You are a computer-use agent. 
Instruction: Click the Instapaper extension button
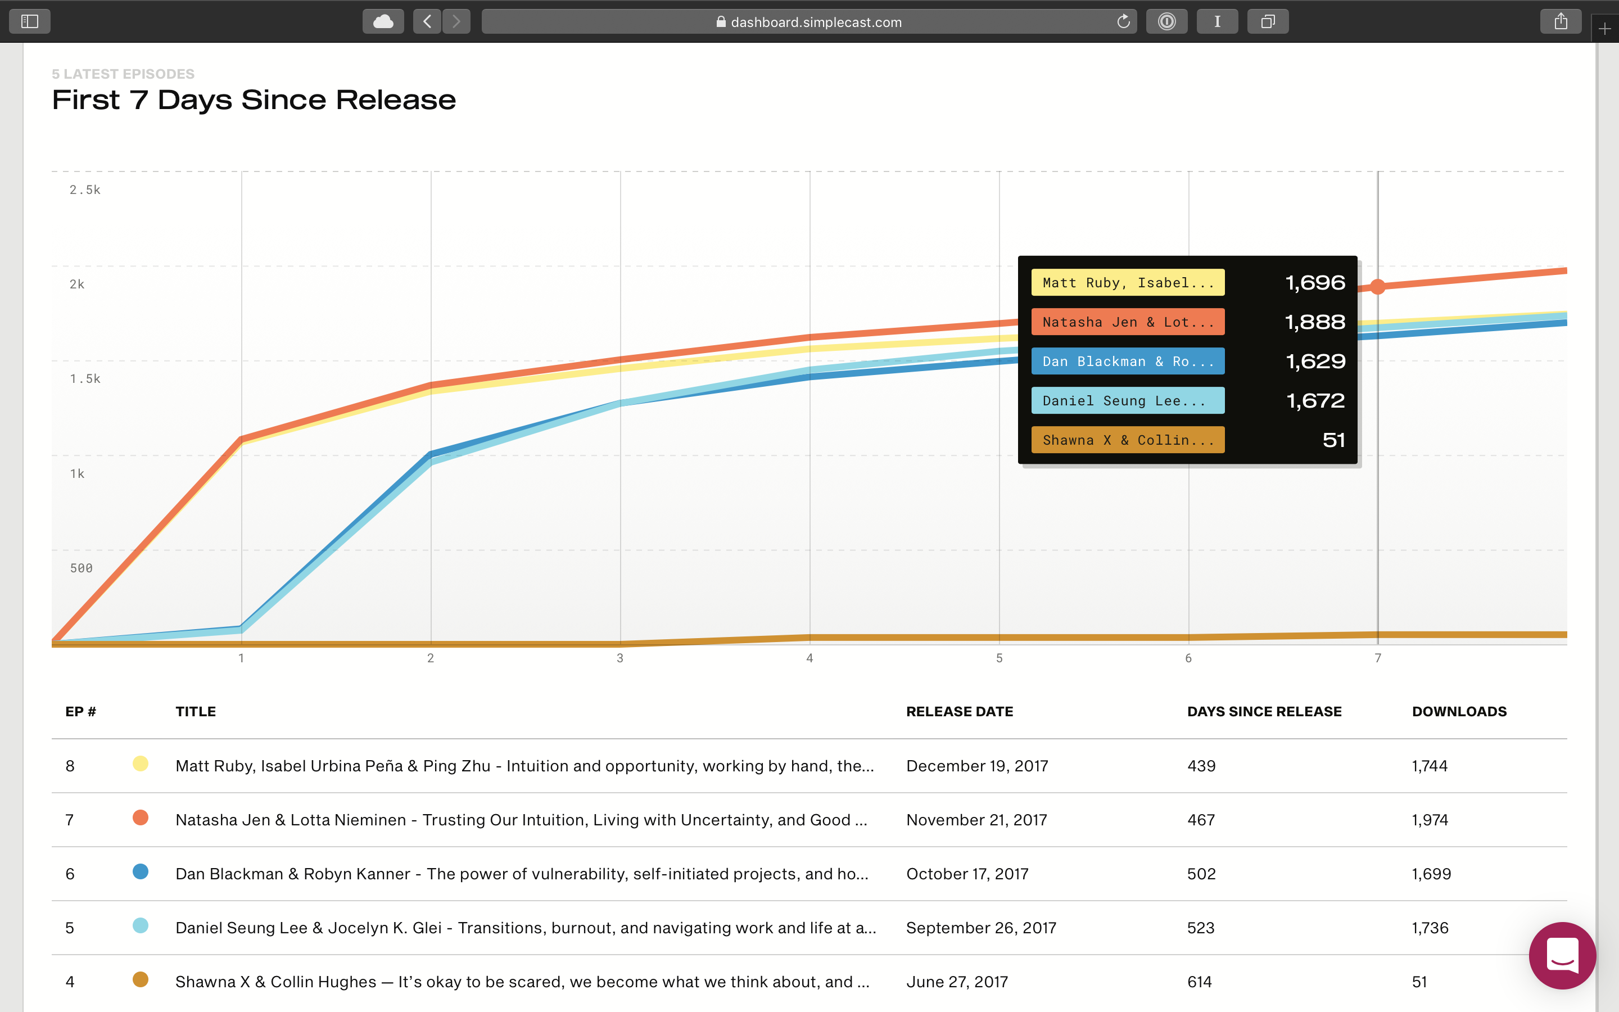(1217, 21)
